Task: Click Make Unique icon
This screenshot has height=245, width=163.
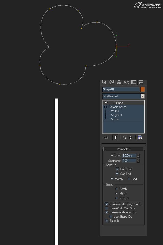Action: click(125, 138)
